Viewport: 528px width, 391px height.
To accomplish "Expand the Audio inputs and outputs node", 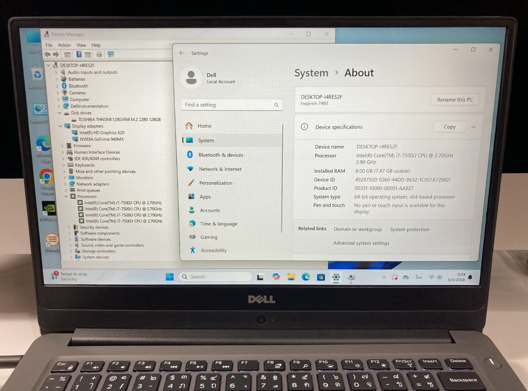I will [x=56, y=72].
